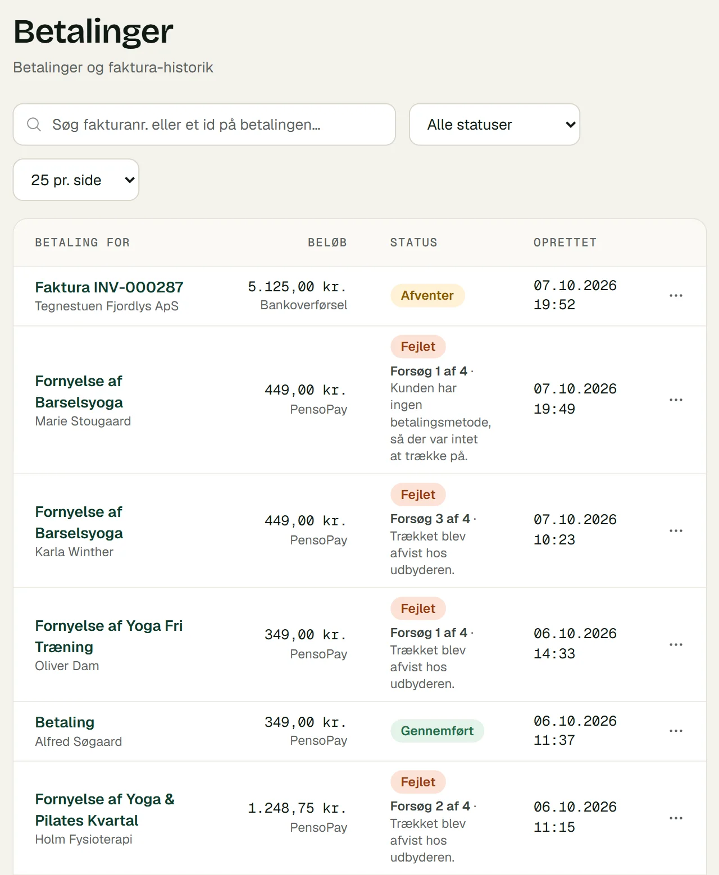Screen dimensions: 719x875
Task: Click the date 06.10.2026 11:37
Action: click(x=575, y=731)
